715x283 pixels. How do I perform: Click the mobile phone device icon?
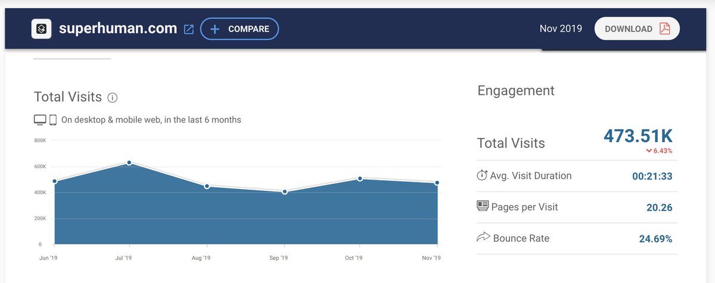53,120
